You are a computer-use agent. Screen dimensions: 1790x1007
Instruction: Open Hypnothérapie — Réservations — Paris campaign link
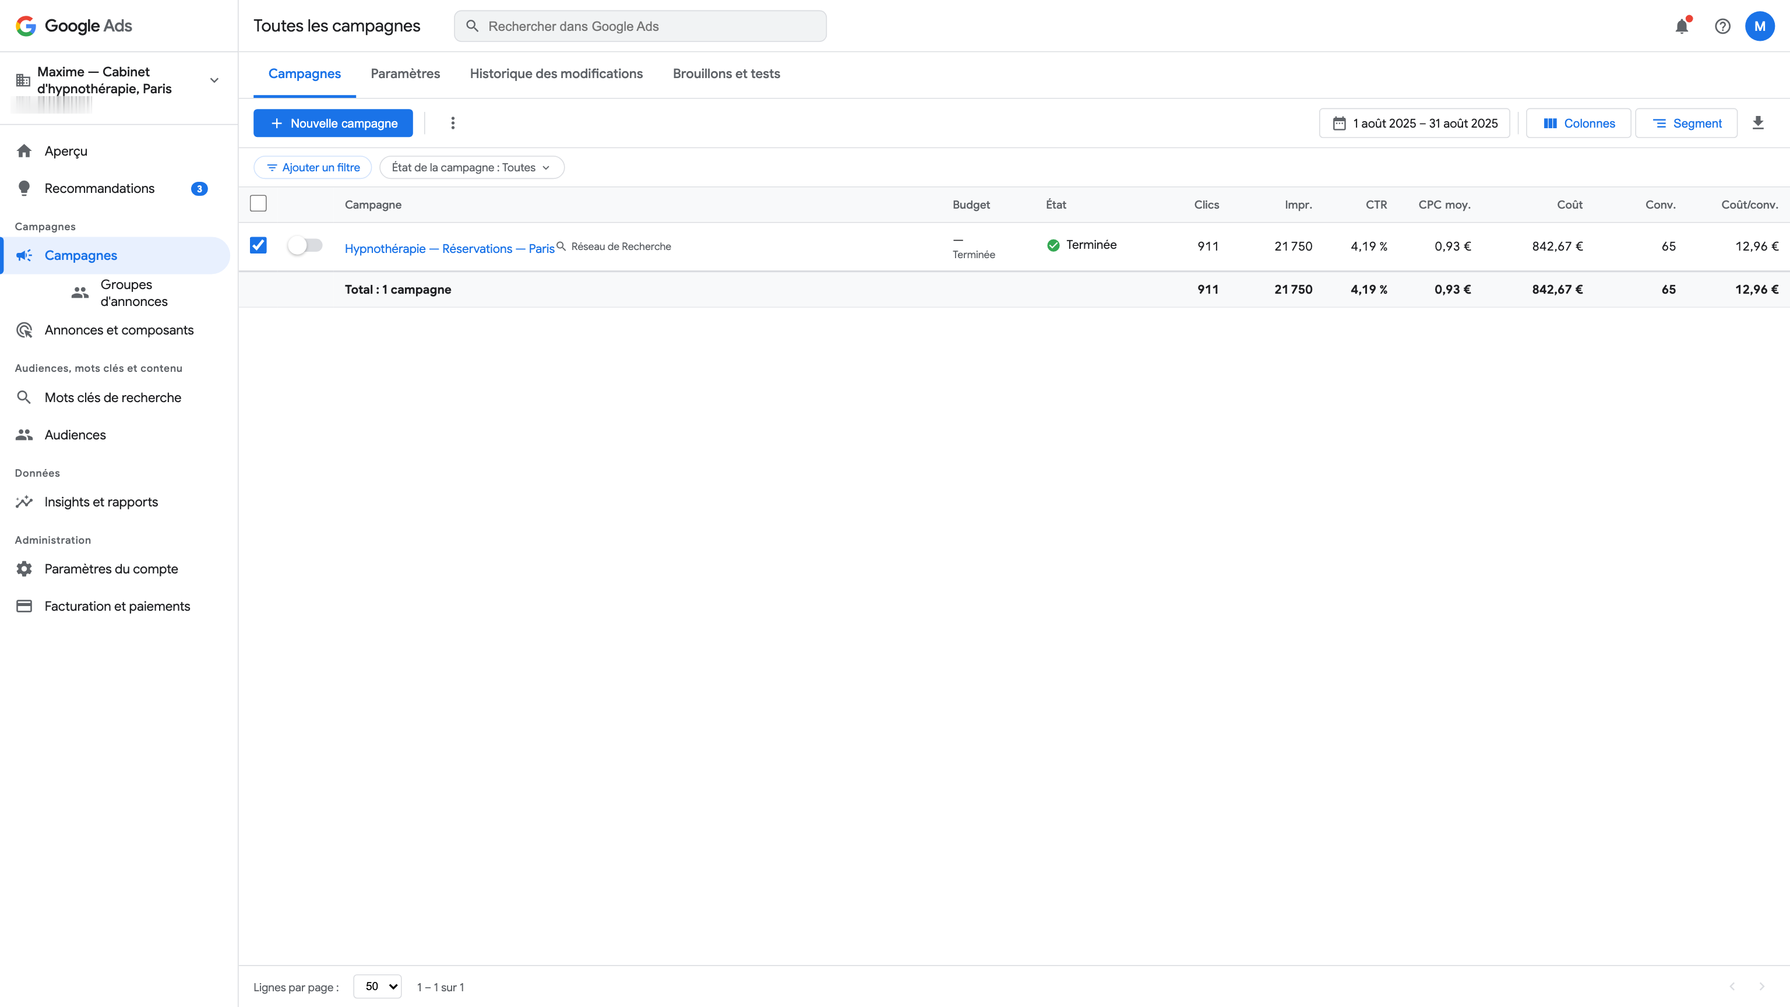coord(449,249)
